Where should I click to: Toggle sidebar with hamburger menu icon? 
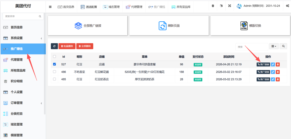(x=50, y=7)
